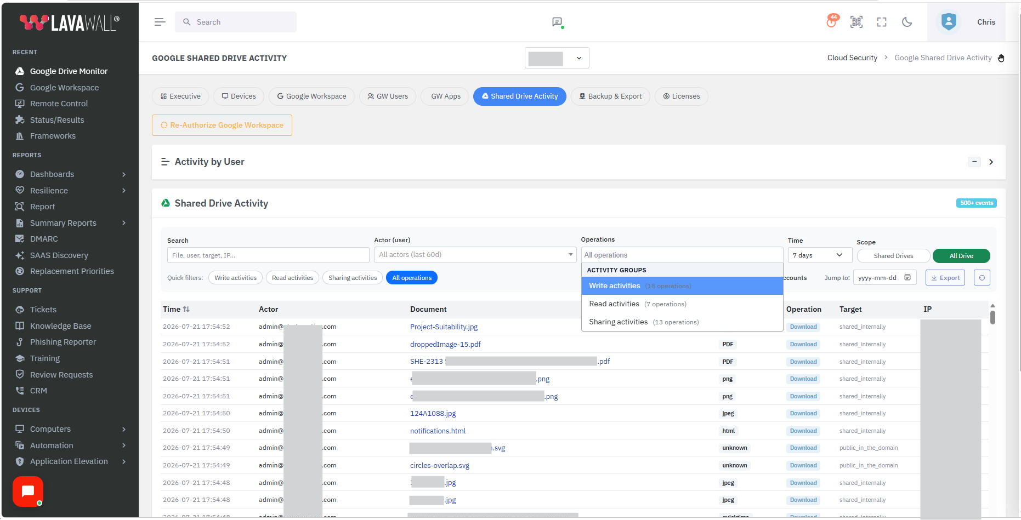Focus the top Search field

(236, 22)
